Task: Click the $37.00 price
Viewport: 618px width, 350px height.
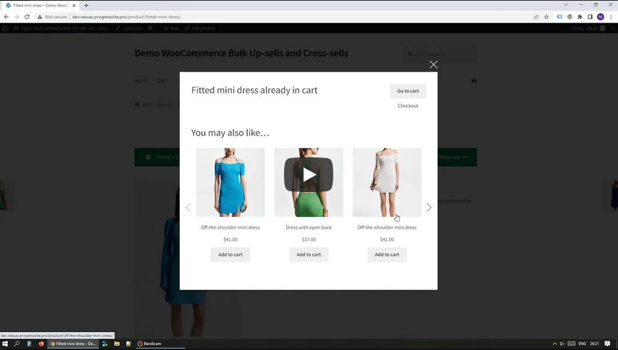Action: pyautogui.click(x=309, y=239)
